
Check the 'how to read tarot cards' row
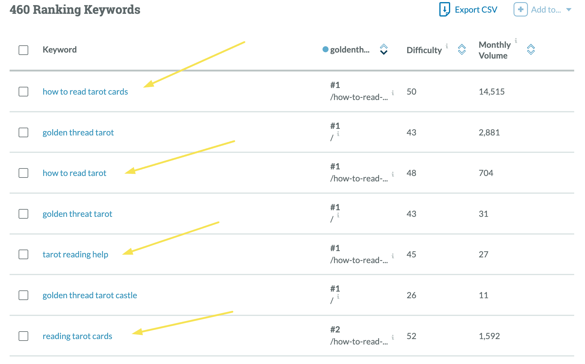[23, 92]
